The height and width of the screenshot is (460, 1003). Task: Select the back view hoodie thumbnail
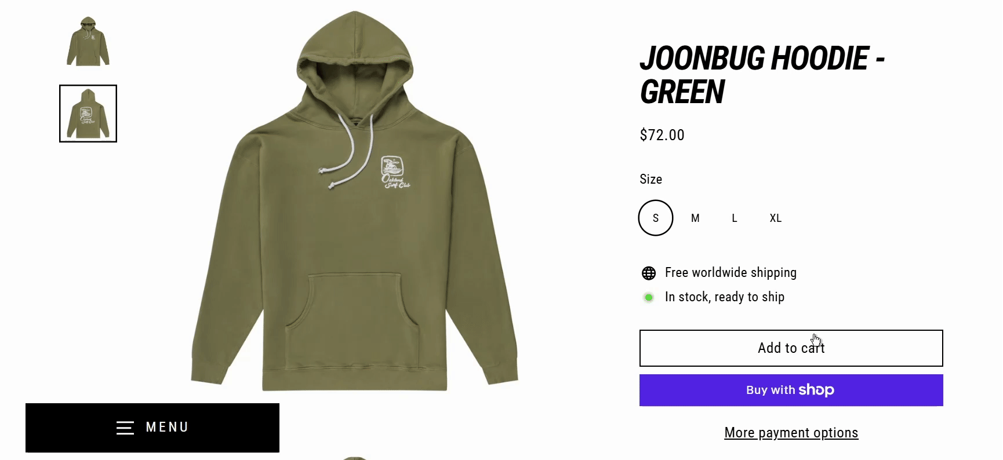pos(88,114)
